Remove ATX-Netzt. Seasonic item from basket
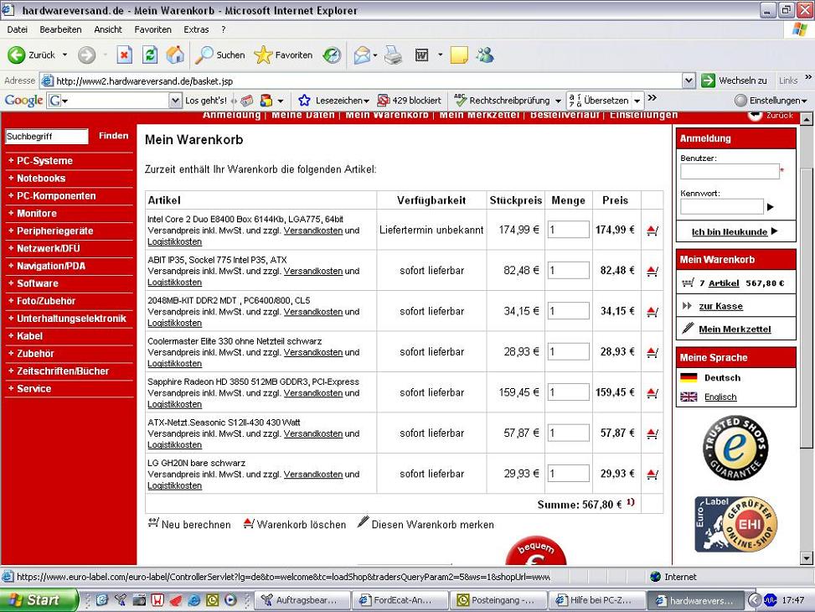Viewport: 815px width, 612px height. point(653,433)
